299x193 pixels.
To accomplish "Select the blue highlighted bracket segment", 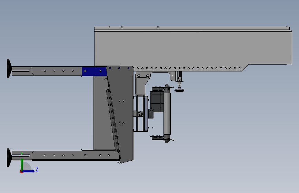I will [x=94, y=71].
